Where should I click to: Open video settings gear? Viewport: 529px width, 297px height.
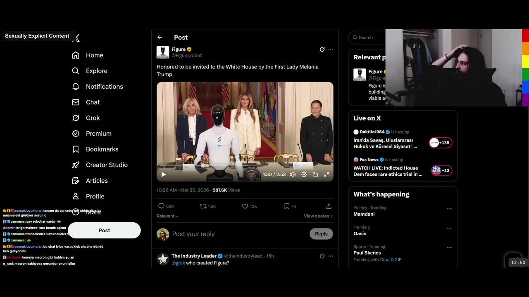point(304,174)
